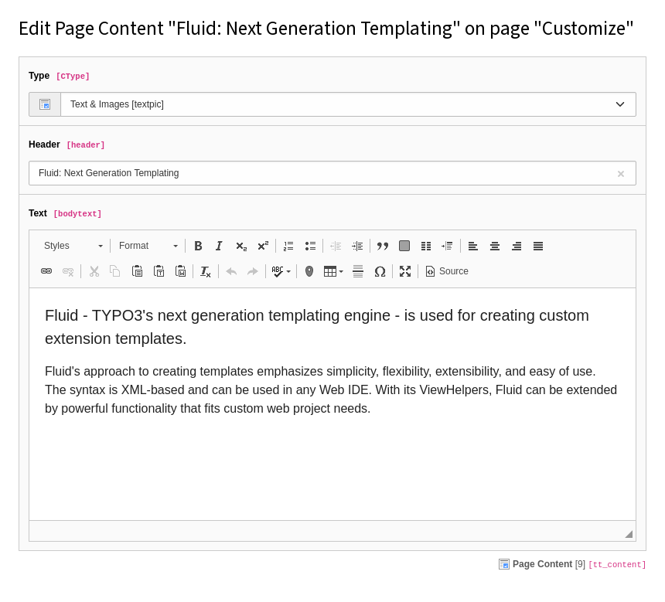Viewport: 665px width, 602px height.
Task: Toggle subscript formatting
Action: pyautogui.click(x=241, y=246)
